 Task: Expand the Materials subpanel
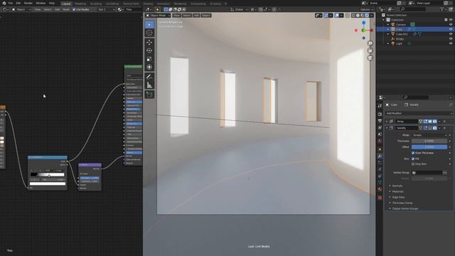click(398, 191)
